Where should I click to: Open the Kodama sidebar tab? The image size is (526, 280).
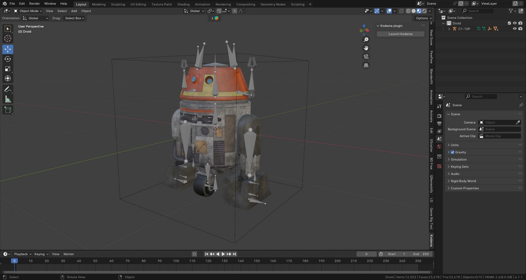431,241
